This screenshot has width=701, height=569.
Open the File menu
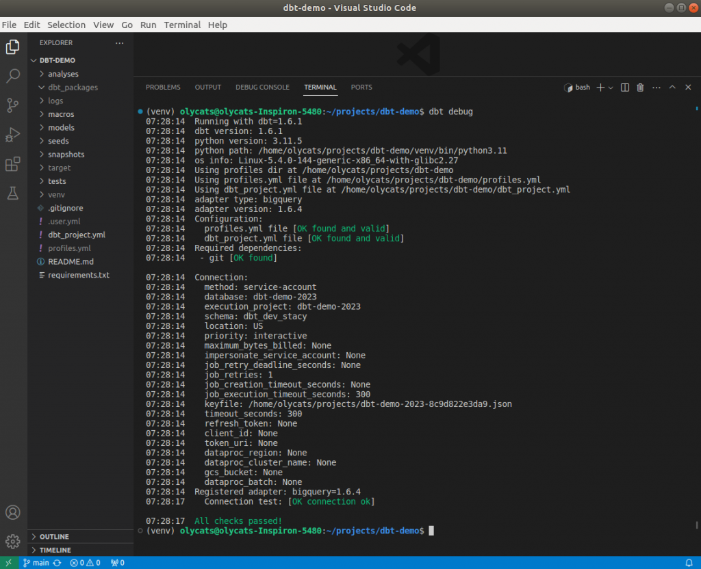tap(9, 25)
